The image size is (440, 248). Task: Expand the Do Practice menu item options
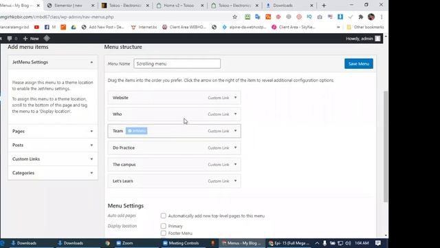coord(235,147)
